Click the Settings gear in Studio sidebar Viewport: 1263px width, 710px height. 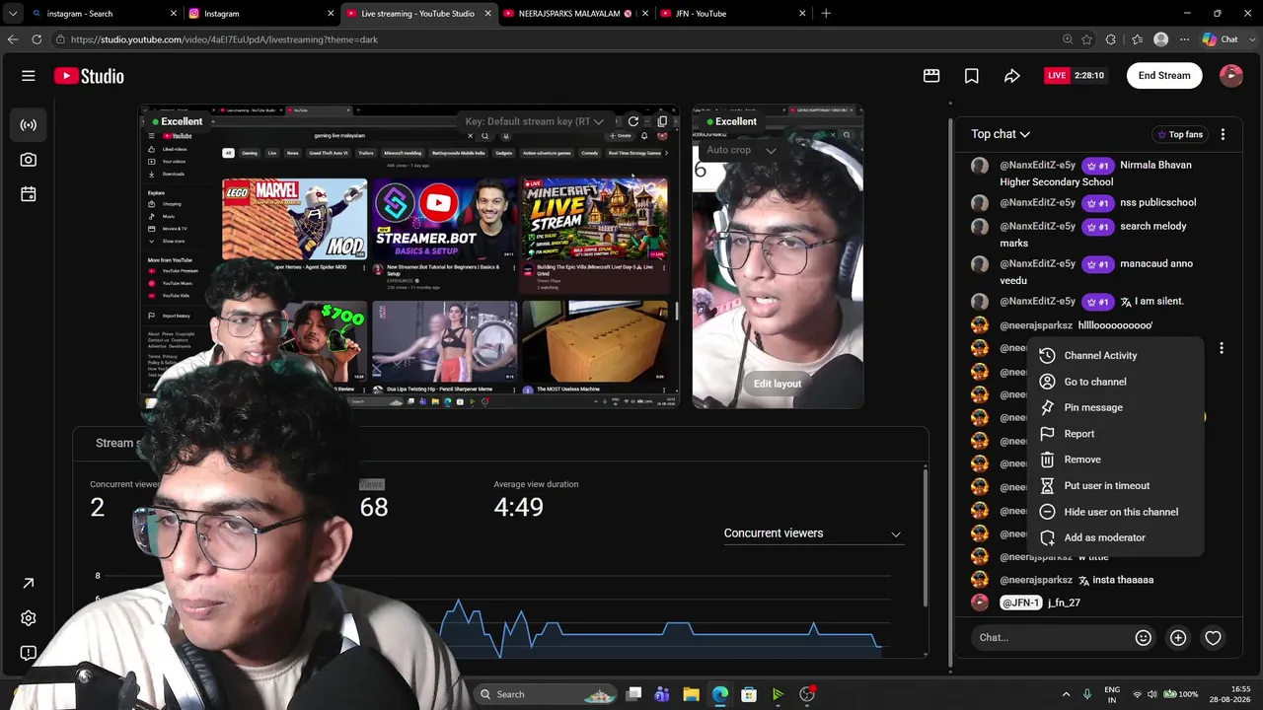click(29, 618)
